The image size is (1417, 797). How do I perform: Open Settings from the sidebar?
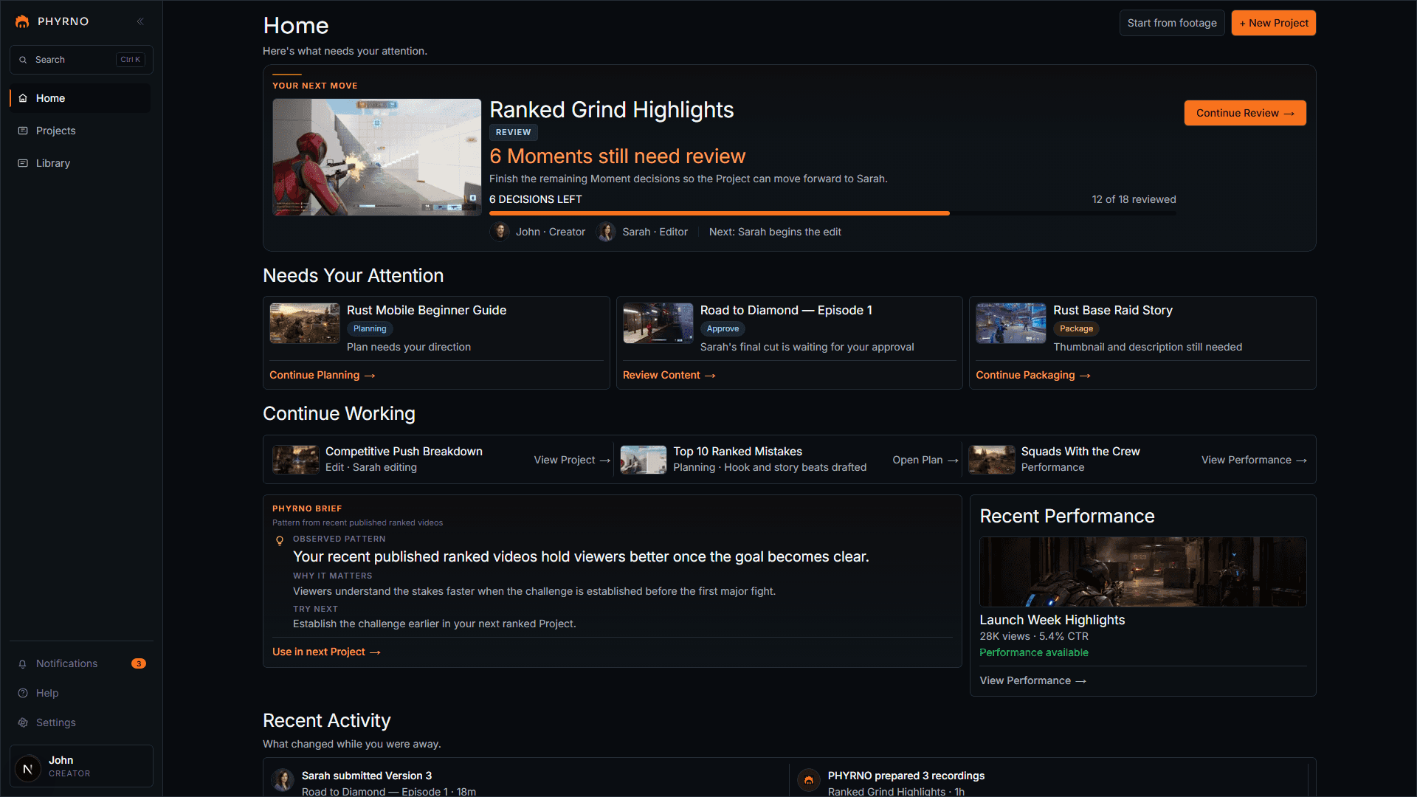click(x=80, y=722)
